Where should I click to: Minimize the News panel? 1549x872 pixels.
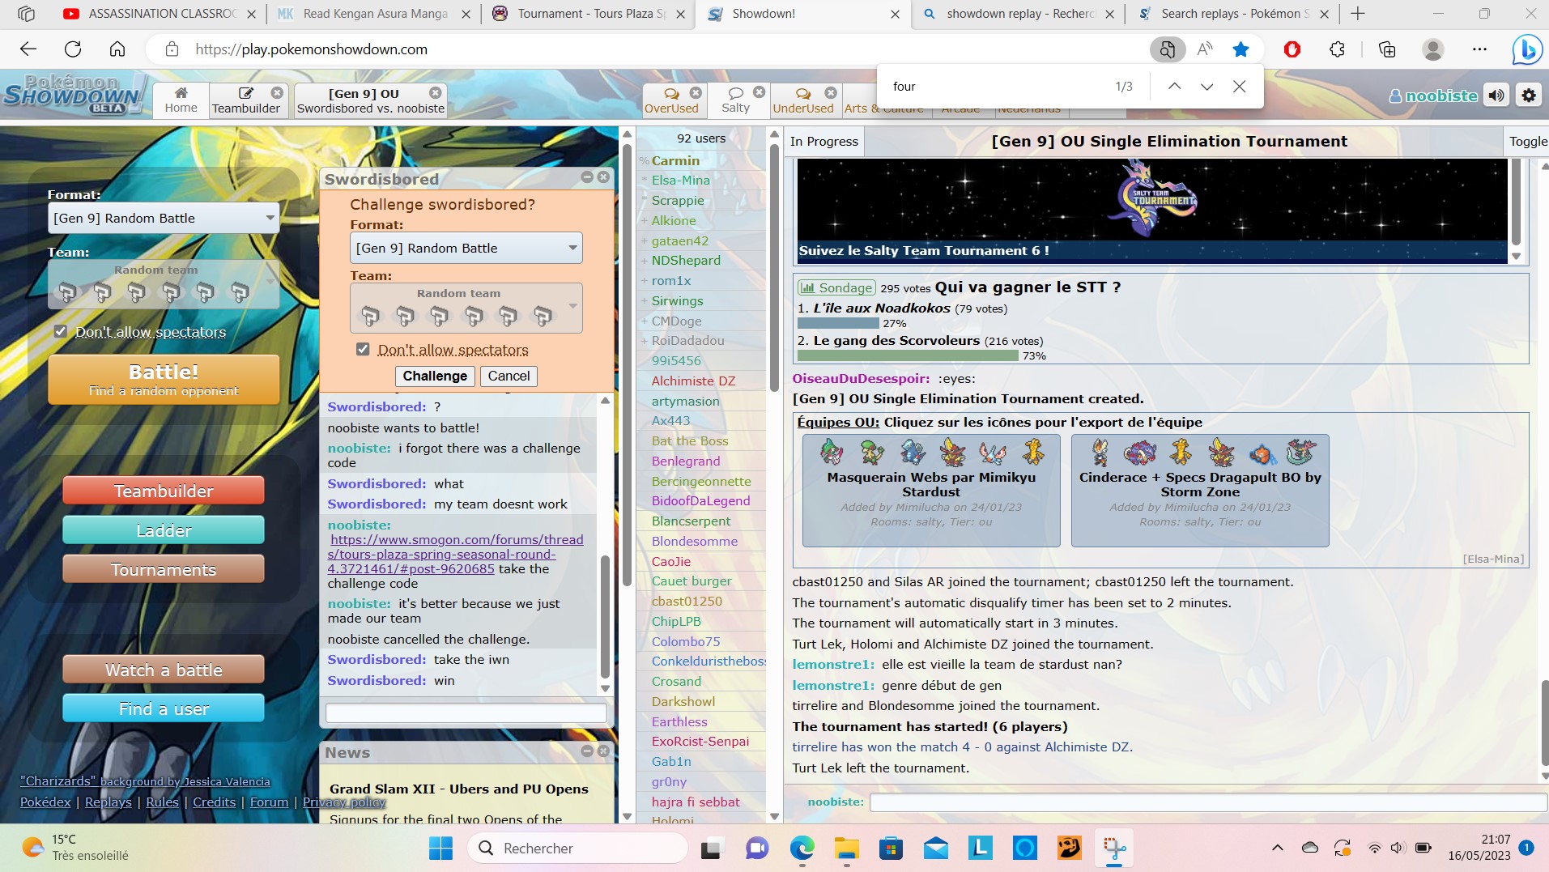pos(587,751)
